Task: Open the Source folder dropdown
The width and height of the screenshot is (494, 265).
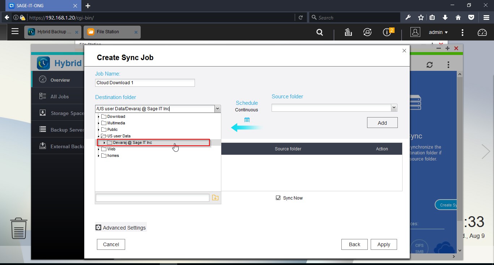Action: [394, 108]
